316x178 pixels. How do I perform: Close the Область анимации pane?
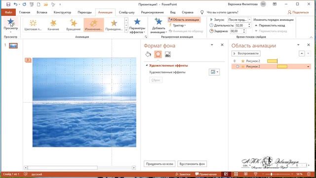coord(308,45)
